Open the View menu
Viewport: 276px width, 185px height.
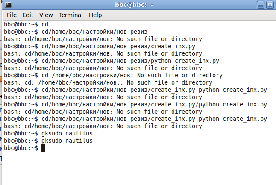click(x=46, y=15)
